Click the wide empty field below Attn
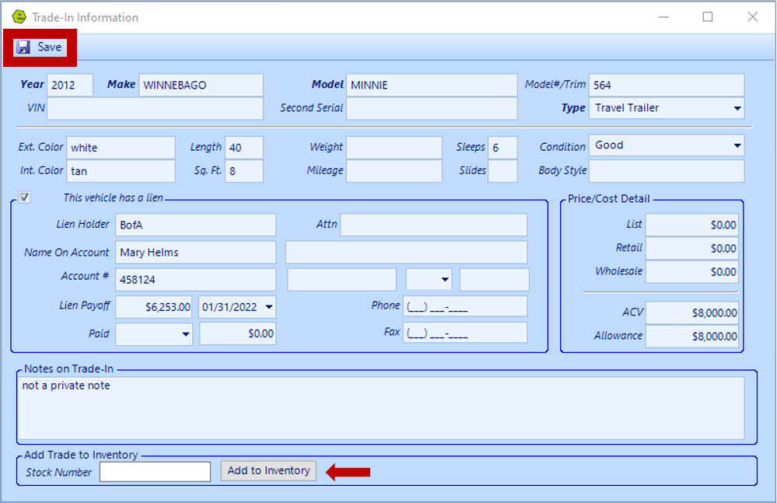 406,253
